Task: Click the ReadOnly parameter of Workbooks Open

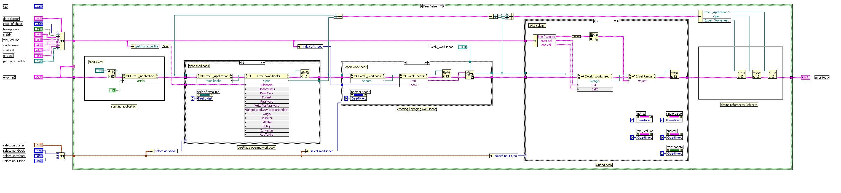Action: pos(267,93)
